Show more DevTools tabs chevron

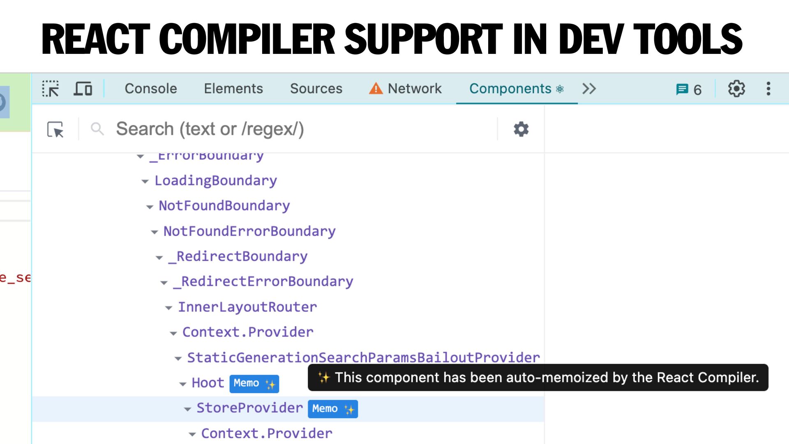589,89
